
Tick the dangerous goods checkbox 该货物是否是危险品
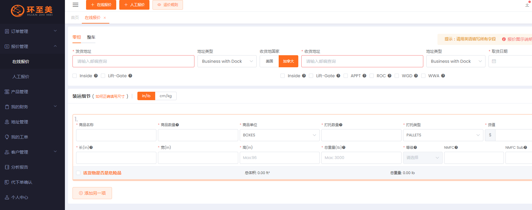click(x=78, y=173)
